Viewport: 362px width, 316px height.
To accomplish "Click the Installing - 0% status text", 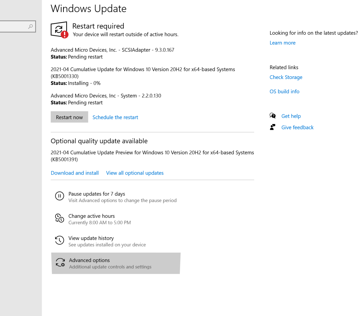I will pos(84,83).
